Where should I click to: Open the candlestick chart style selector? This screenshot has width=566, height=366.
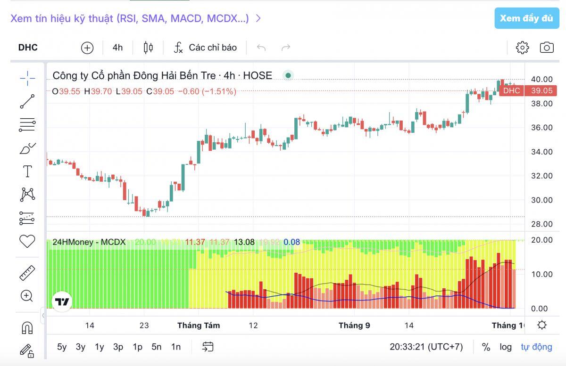[x=148, y=48]
